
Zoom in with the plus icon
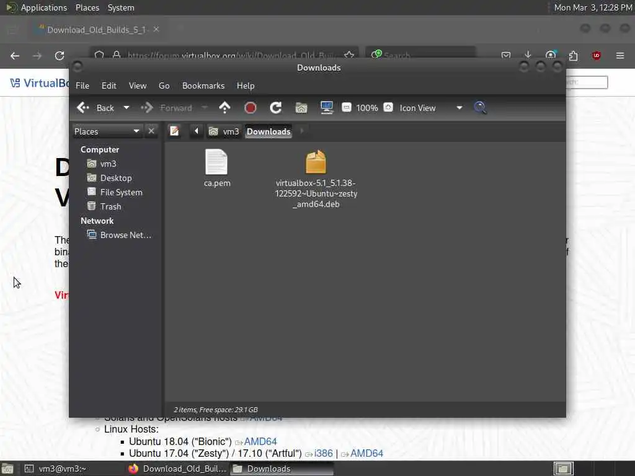pyautogui.click(x=388, y=107)
